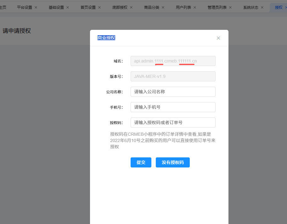
Task: Select the 管理员列表 tab
Action: pyautogui.click(x=217, y=8)
